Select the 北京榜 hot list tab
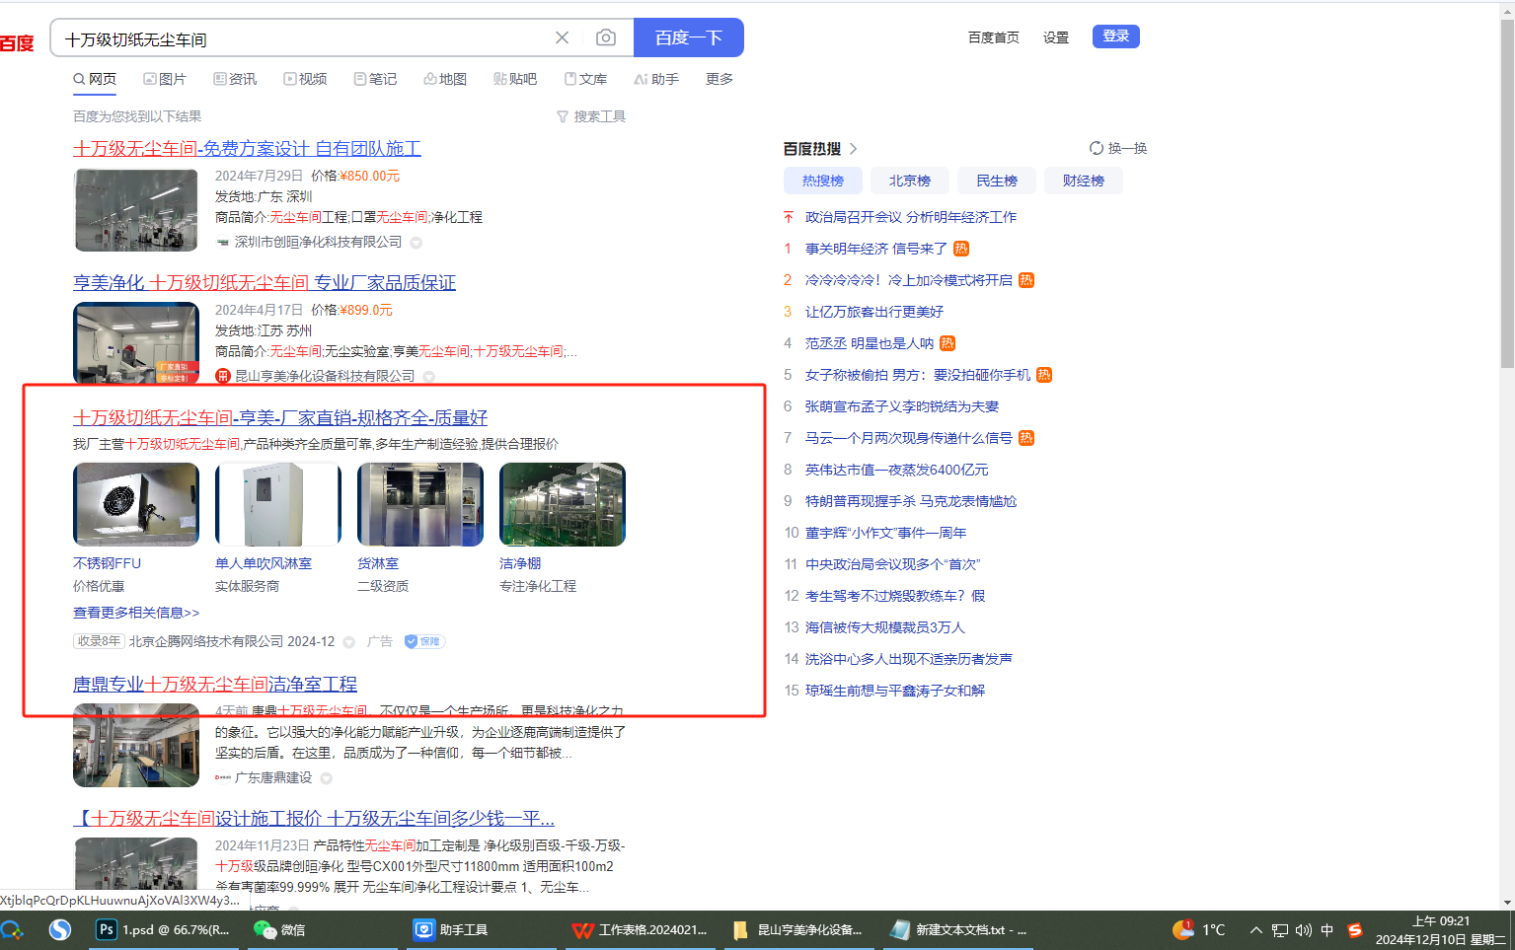 tap(909, 181)
